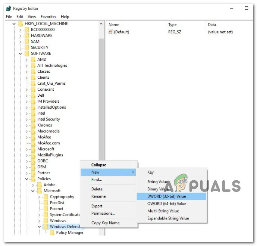Select the PeerDist tree key
Screen dimensions: 257x246
click(57, 203)
